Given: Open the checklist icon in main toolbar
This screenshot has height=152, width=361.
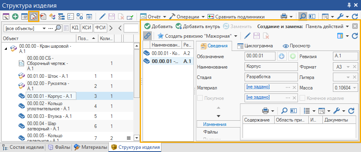Looking at the screenshot, I should (71, 16).
